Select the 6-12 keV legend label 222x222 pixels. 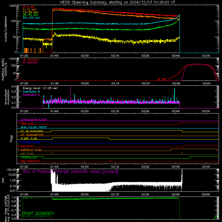(x=30, y=9)
